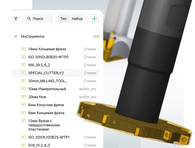Click Станок label of ISO 20N2L80B20-WTP0

90,57
